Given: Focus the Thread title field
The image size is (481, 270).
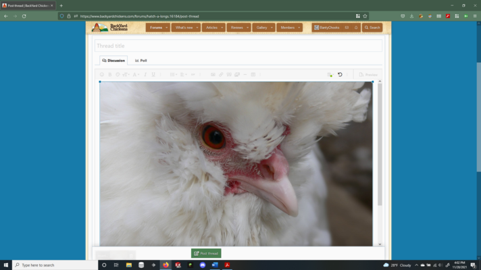Looking at the screenshot, I should click(238, 46).
